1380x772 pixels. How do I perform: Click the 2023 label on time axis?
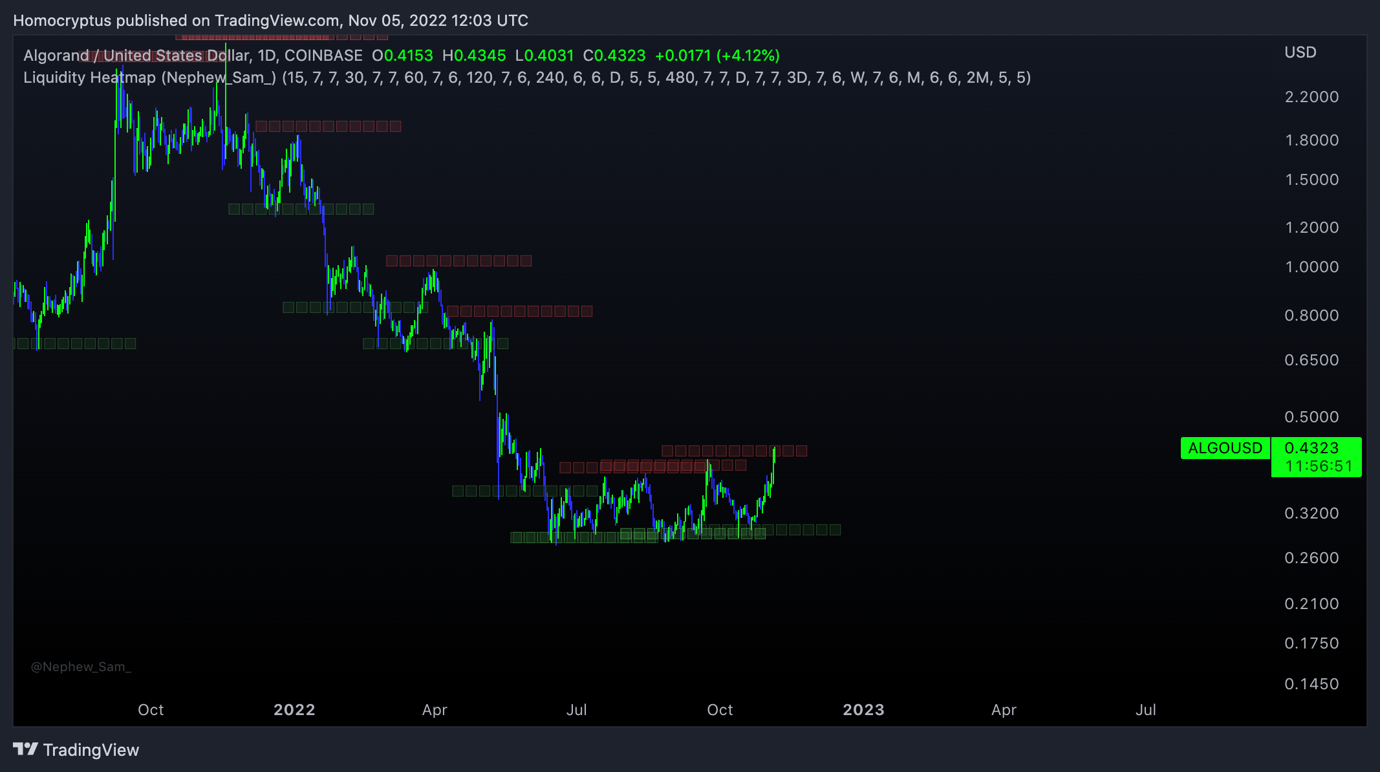(x=863, y=710)
